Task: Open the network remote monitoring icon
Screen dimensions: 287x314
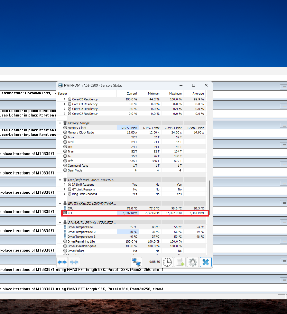Action: click(136, 262)
